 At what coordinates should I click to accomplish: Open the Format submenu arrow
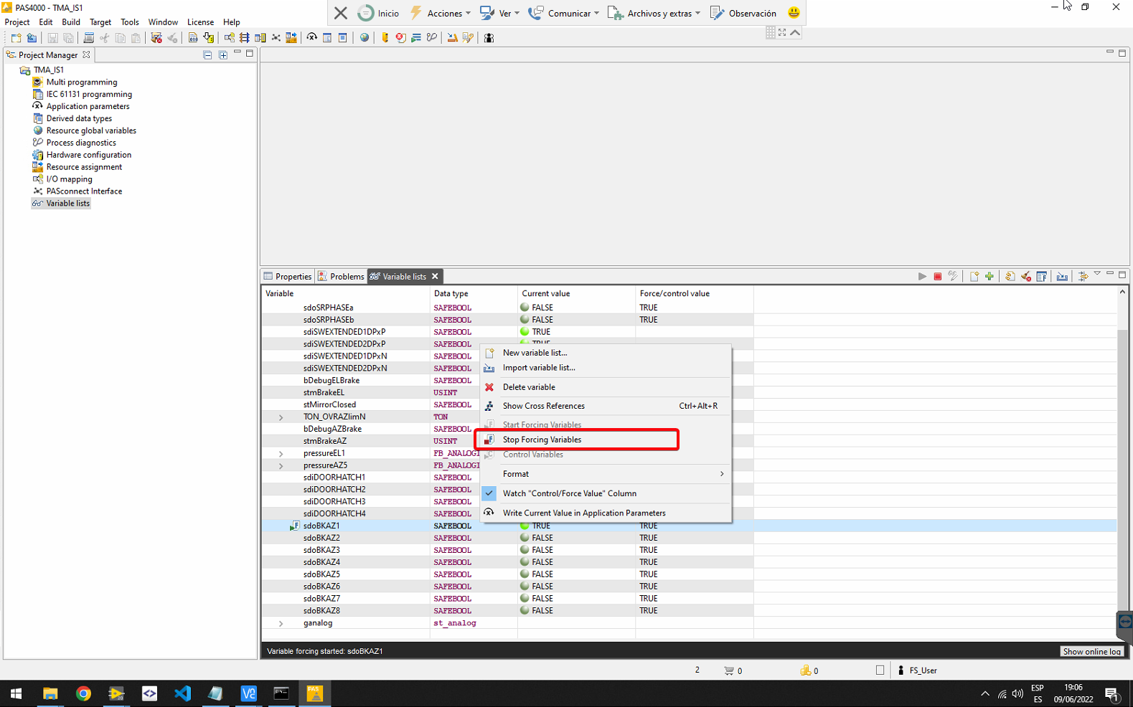tap(721, 474)
